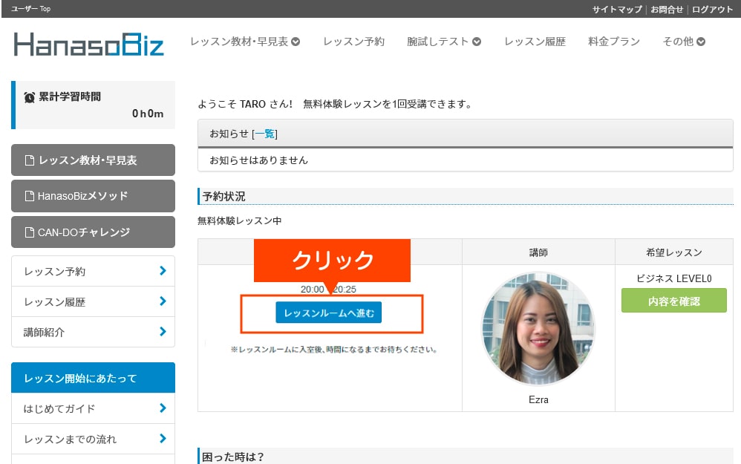This screenshot has width=741, height=464.
Task: Open レッスン履歴 in the top navigation
Action: point(535,42)
